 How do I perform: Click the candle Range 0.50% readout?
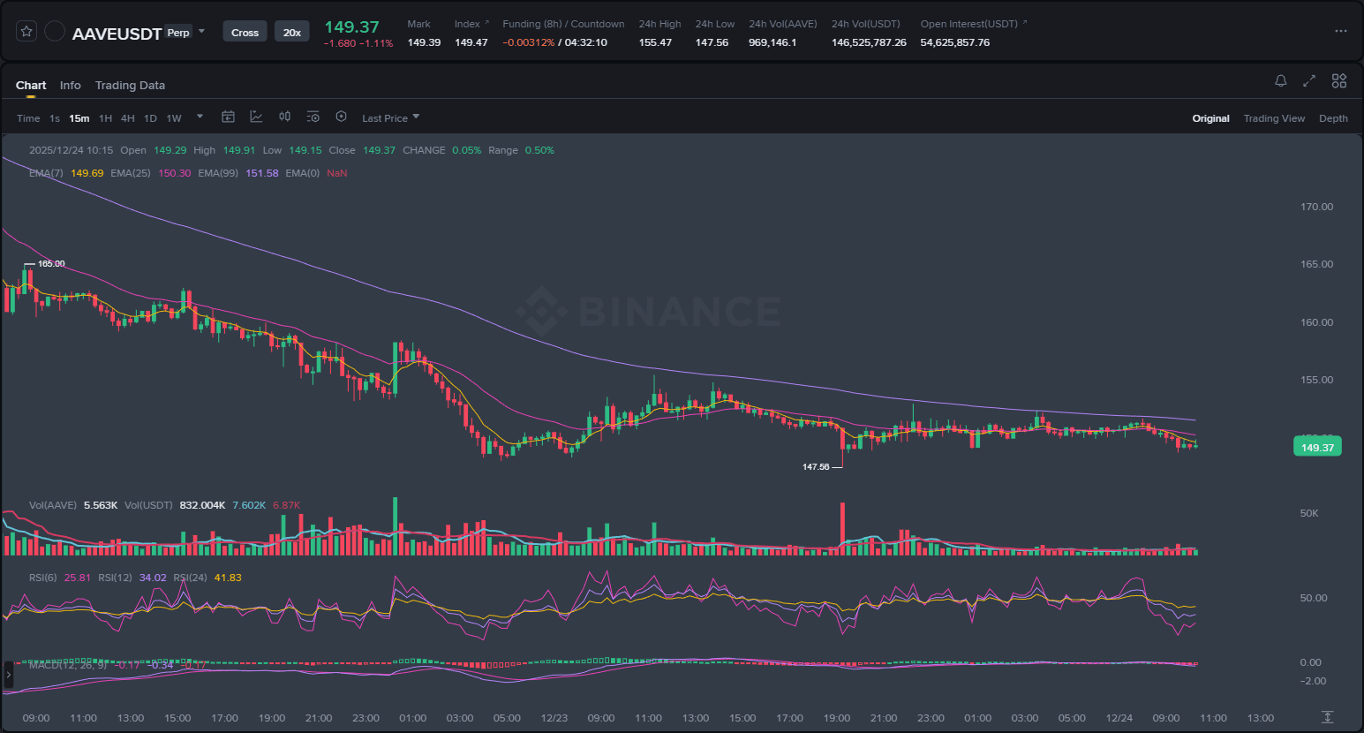point(521,150)
